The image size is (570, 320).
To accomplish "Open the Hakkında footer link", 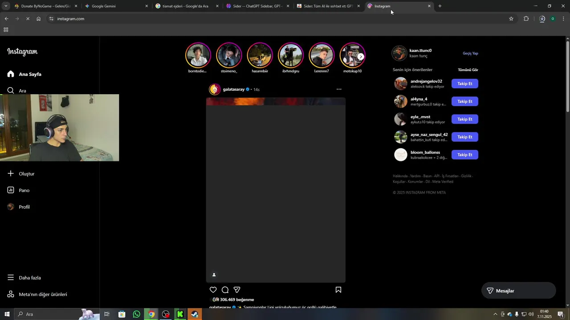I will coord(400,176).
